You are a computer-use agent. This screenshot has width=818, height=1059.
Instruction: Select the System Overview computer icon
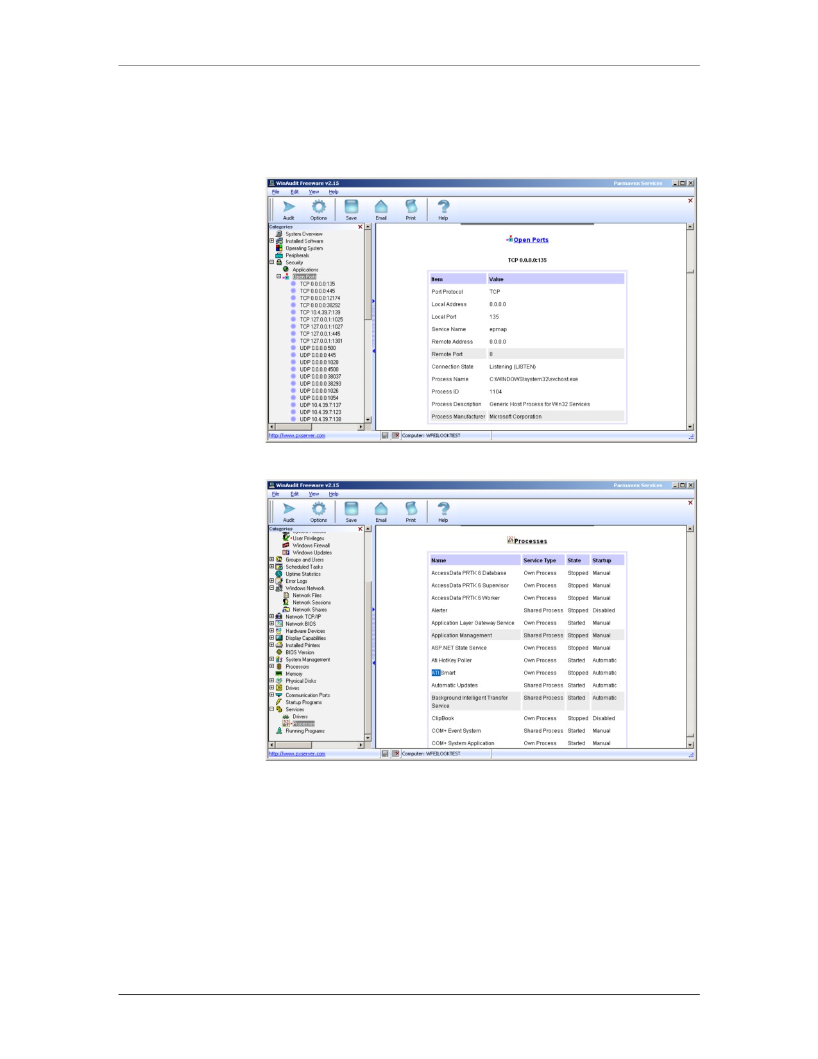pyautogui.click(x=279, y=234)
